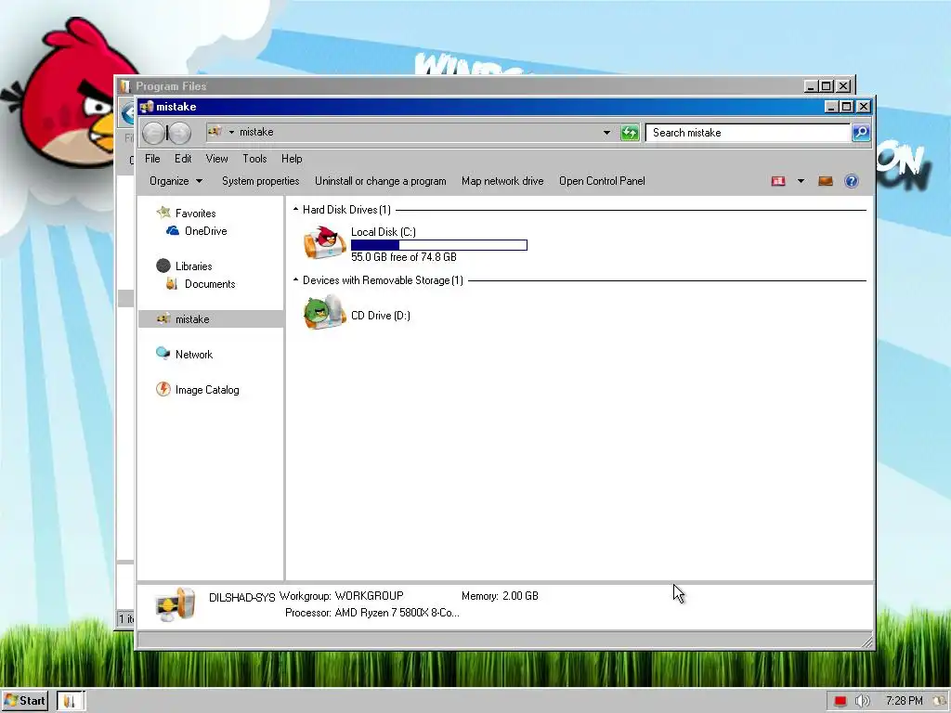Viewport: 951px width, 713px height.
Task: Click the Forward navigation arrow button
Action: tap(179, 133)
